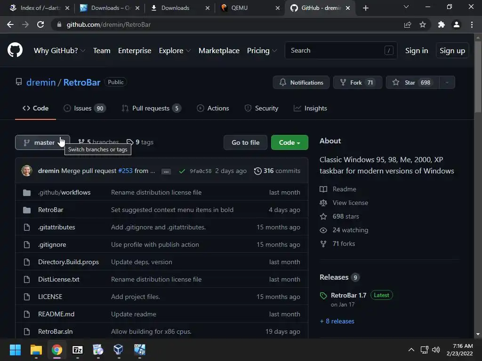Go back with the browser back arrow

(x=10, y=24)
